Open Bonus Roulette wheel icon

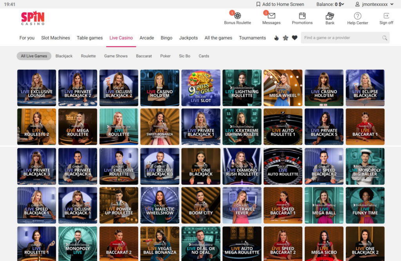pos(238,16)
